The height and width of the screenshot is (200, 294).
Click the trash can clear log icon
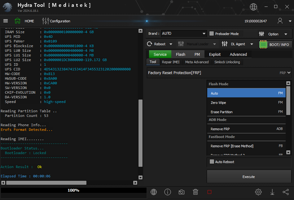(x=195, y=192)
